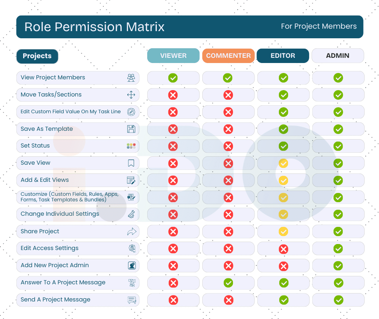Click the Add & Edit Views row label

pyautogui.click(x=45, y=180)
